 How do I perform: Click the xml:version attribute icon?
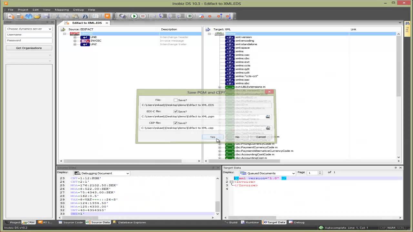click(x=230, y=37)
